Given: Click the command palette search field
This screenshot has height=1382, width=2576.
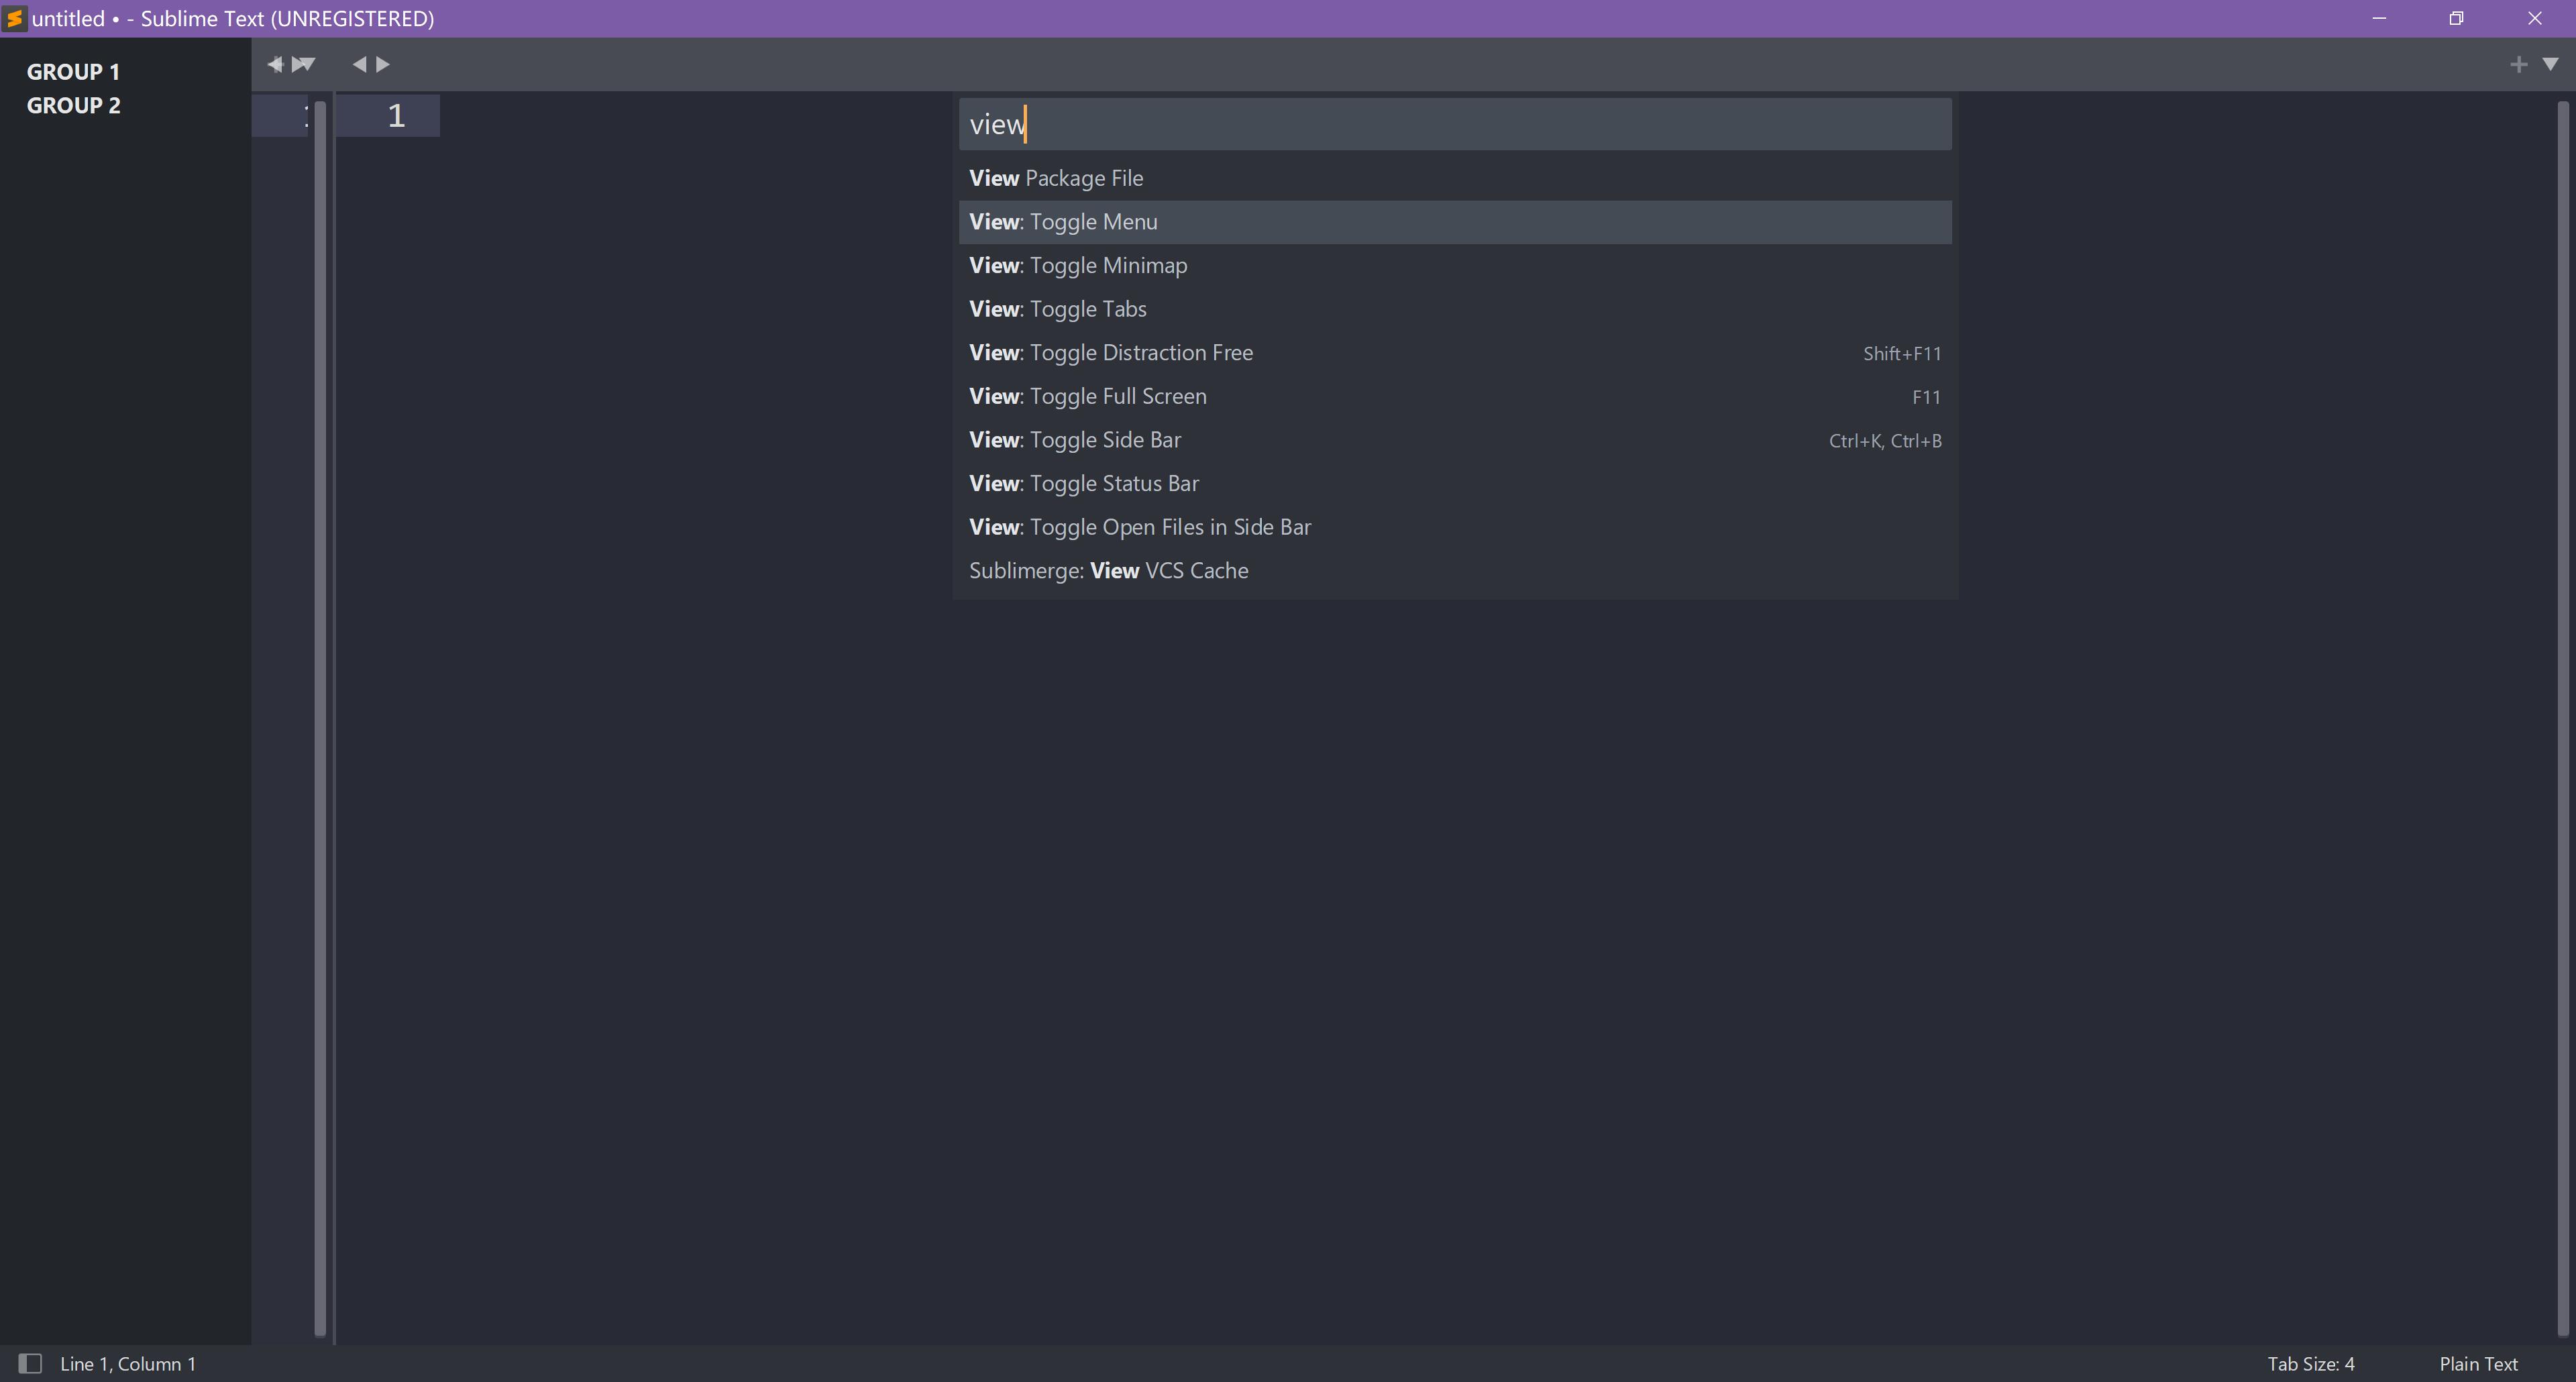Looking at the screenshot, I should [1454, 124].
